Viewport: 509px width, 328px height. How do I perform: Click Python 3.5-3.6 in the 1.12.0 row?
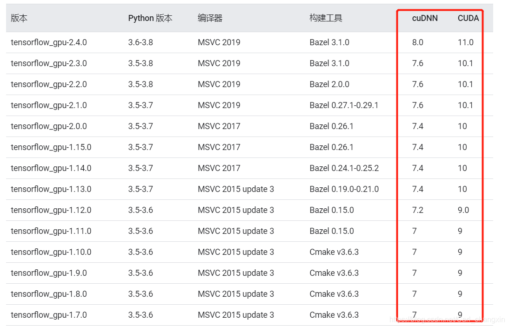tap(141, 210)
